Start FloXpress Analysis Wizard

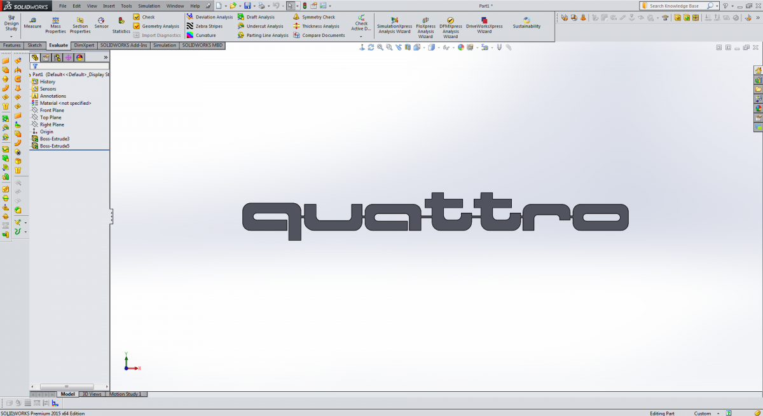pos(425,27)
